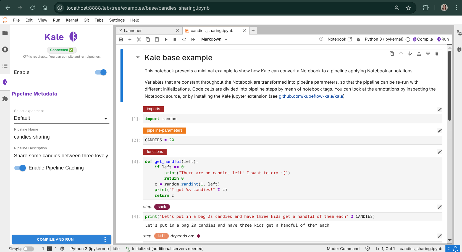The width and height of the screenshot is (462, 252).
Task: Open the file browser sidebar icon
Action: pos(5,33)
